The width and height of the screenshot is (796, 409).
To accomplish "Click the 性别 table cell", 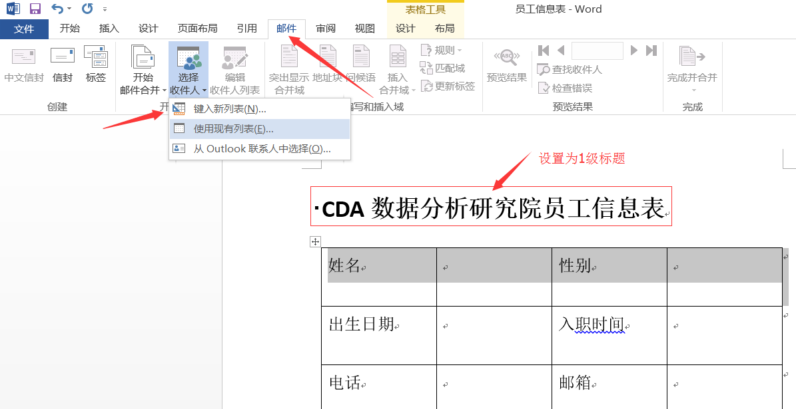I will click(x=609, y=277).
